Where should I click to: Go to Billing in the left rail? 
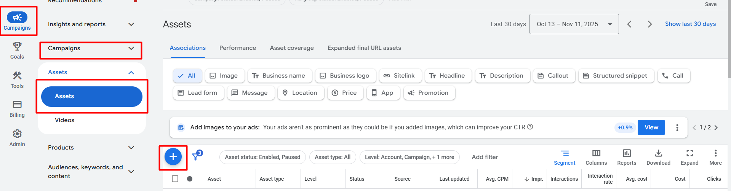click(x=17, y=108)
